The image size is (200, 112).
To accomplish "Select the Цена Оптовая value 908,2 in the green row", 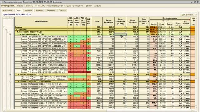I will coord(132,34).
